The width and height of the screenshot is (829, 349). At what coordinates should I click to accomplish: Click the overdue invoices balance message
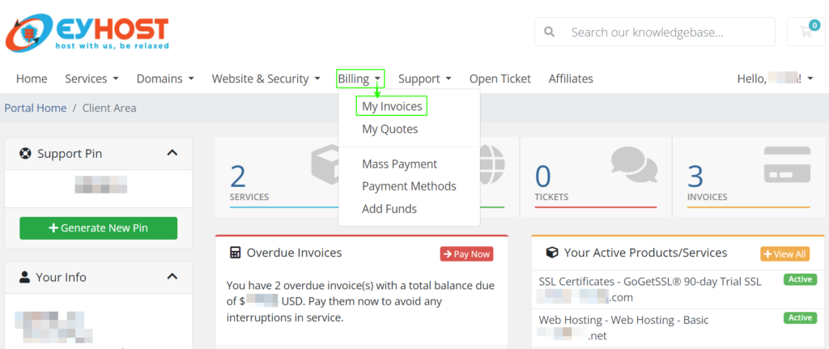tap(360, 301)
